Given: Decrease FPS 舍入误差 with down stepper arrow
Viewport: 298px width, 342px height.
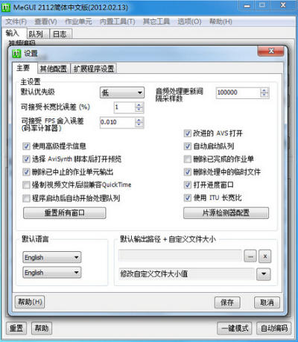Looking at the screenshot, I should pos(139,124).
